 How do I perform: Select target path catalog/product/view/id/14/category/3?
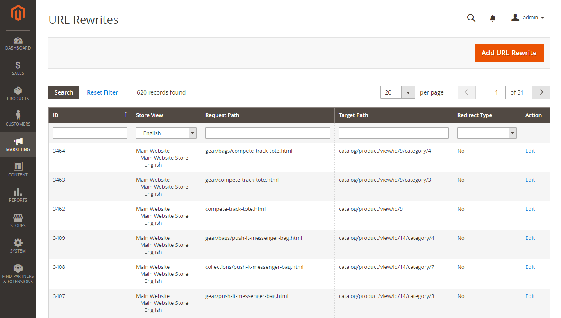pyautogui.click(x=386, y=296)
